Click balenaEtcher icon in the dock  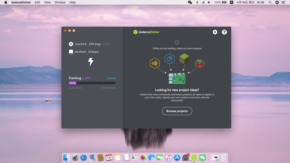pyautogui.click(x=194, y=157)
